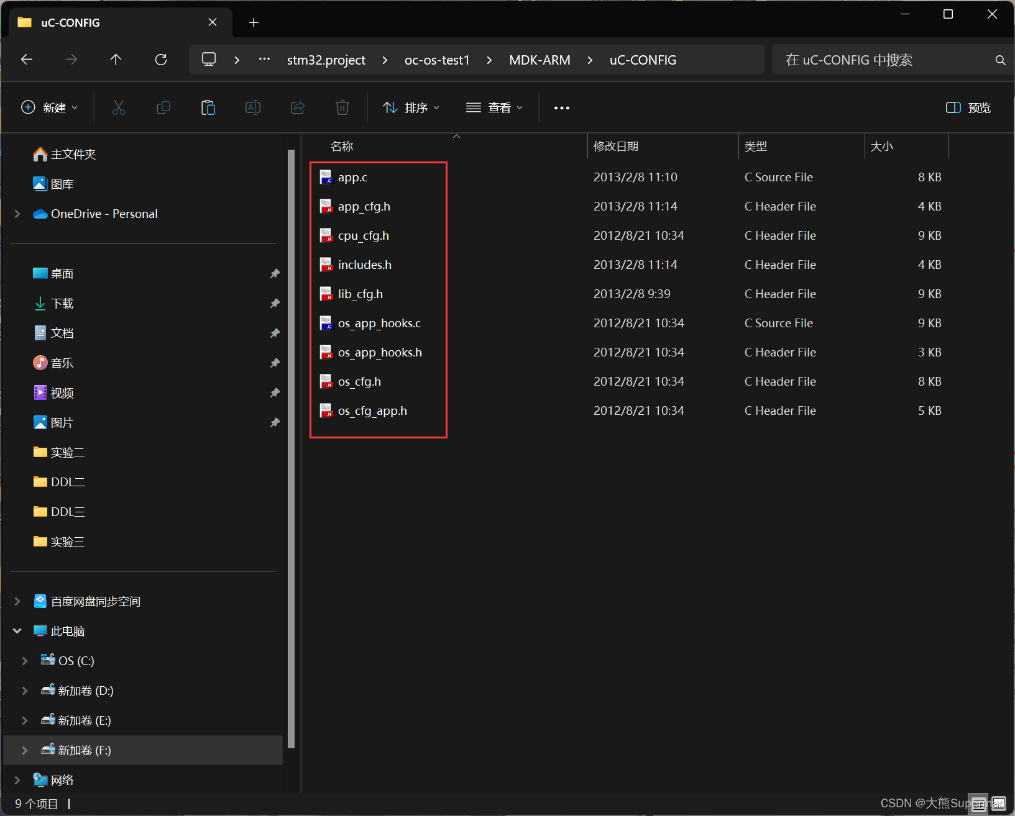
Task: Expand 新加卷 (D:) drive node
Action: (x=25, y=691)
